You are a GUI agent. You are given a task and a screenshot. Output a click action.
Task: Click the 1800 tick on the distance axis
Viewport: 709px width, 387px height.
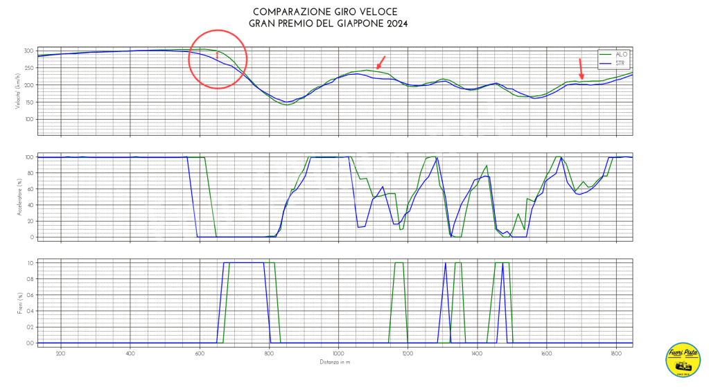pos(615,353)
